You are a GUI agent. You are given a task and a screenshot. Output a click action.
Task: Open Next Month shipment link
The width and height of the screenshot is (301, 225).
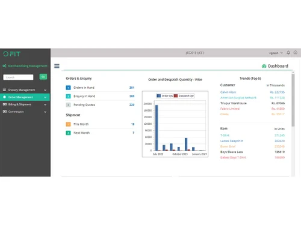pyautogui.click(x=81, y=133)
